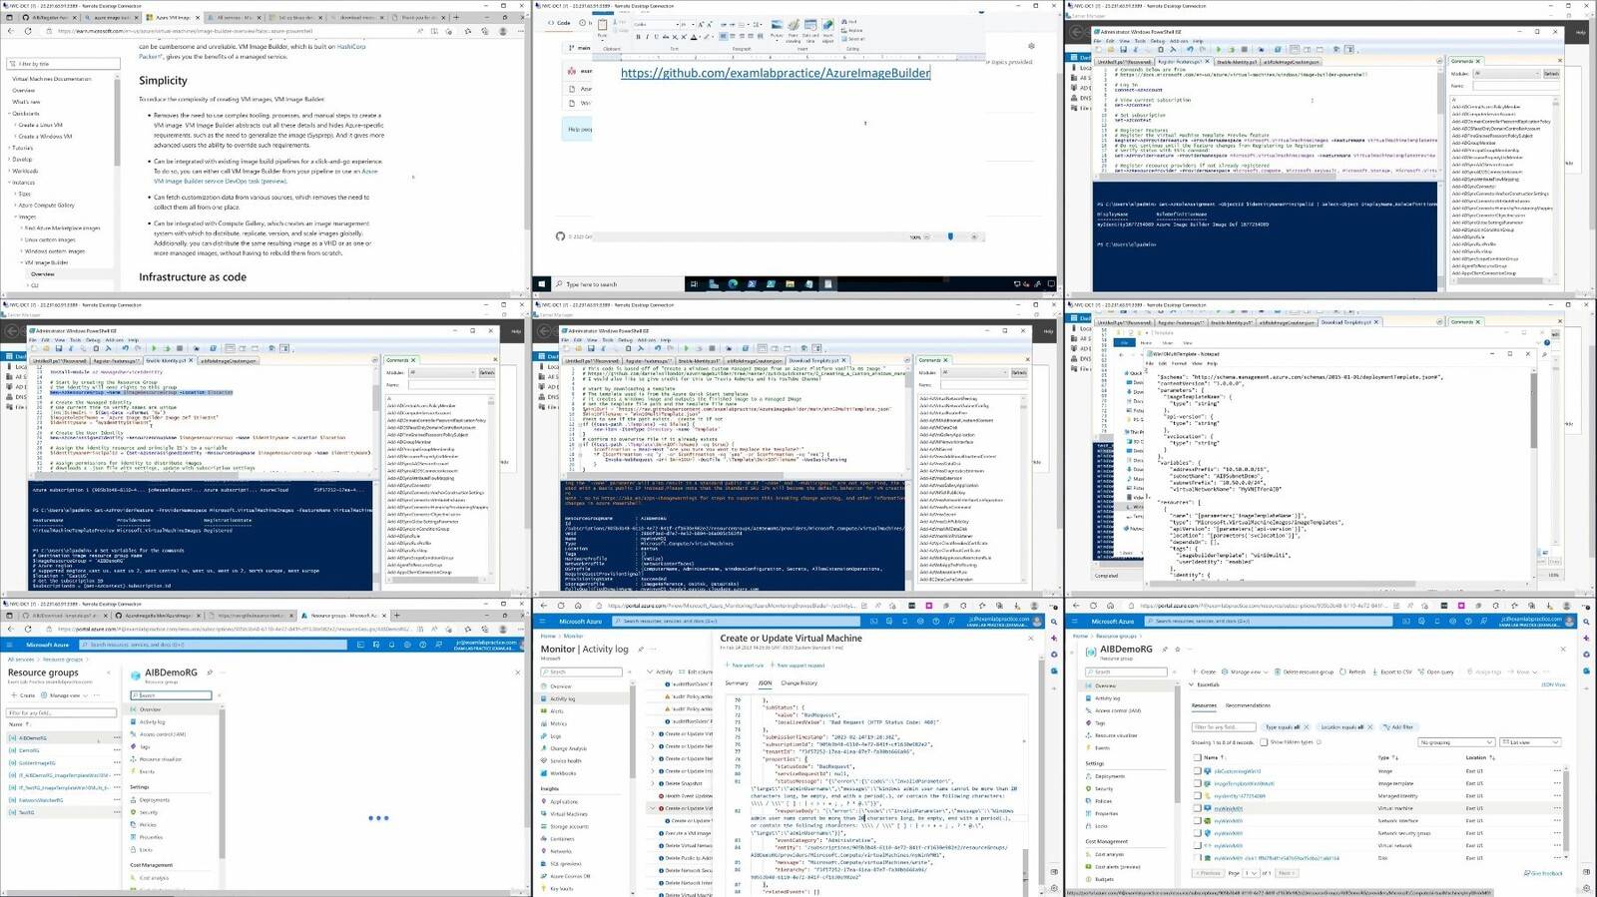Adjust WordPad zoom slider handle

pos(950,236)
